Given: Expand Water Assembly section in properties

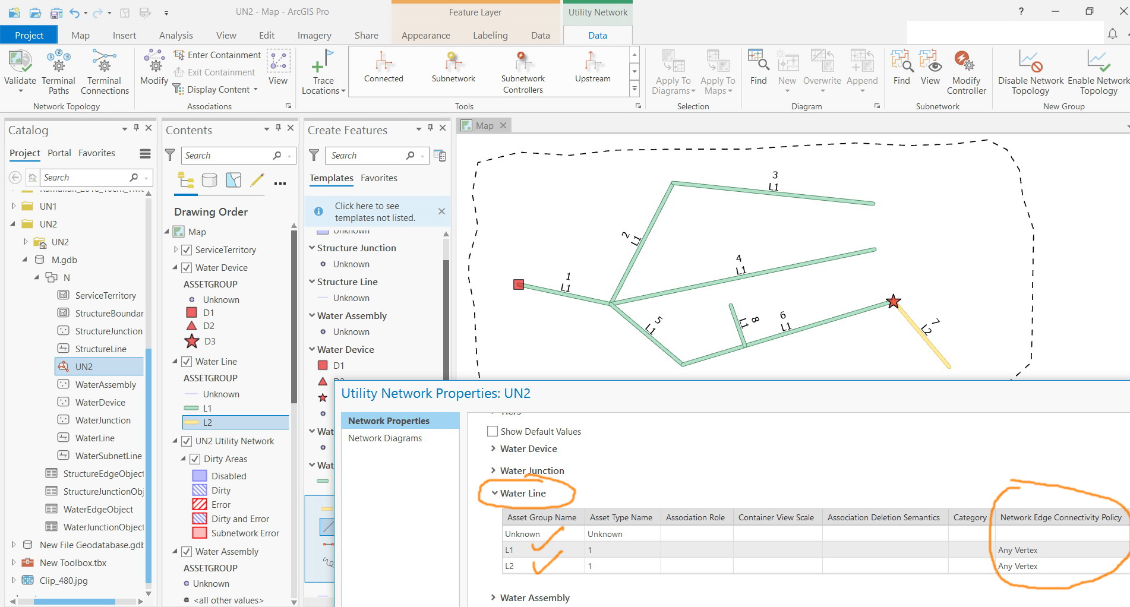Looking at the screenshot, I should tap(493, 598).
